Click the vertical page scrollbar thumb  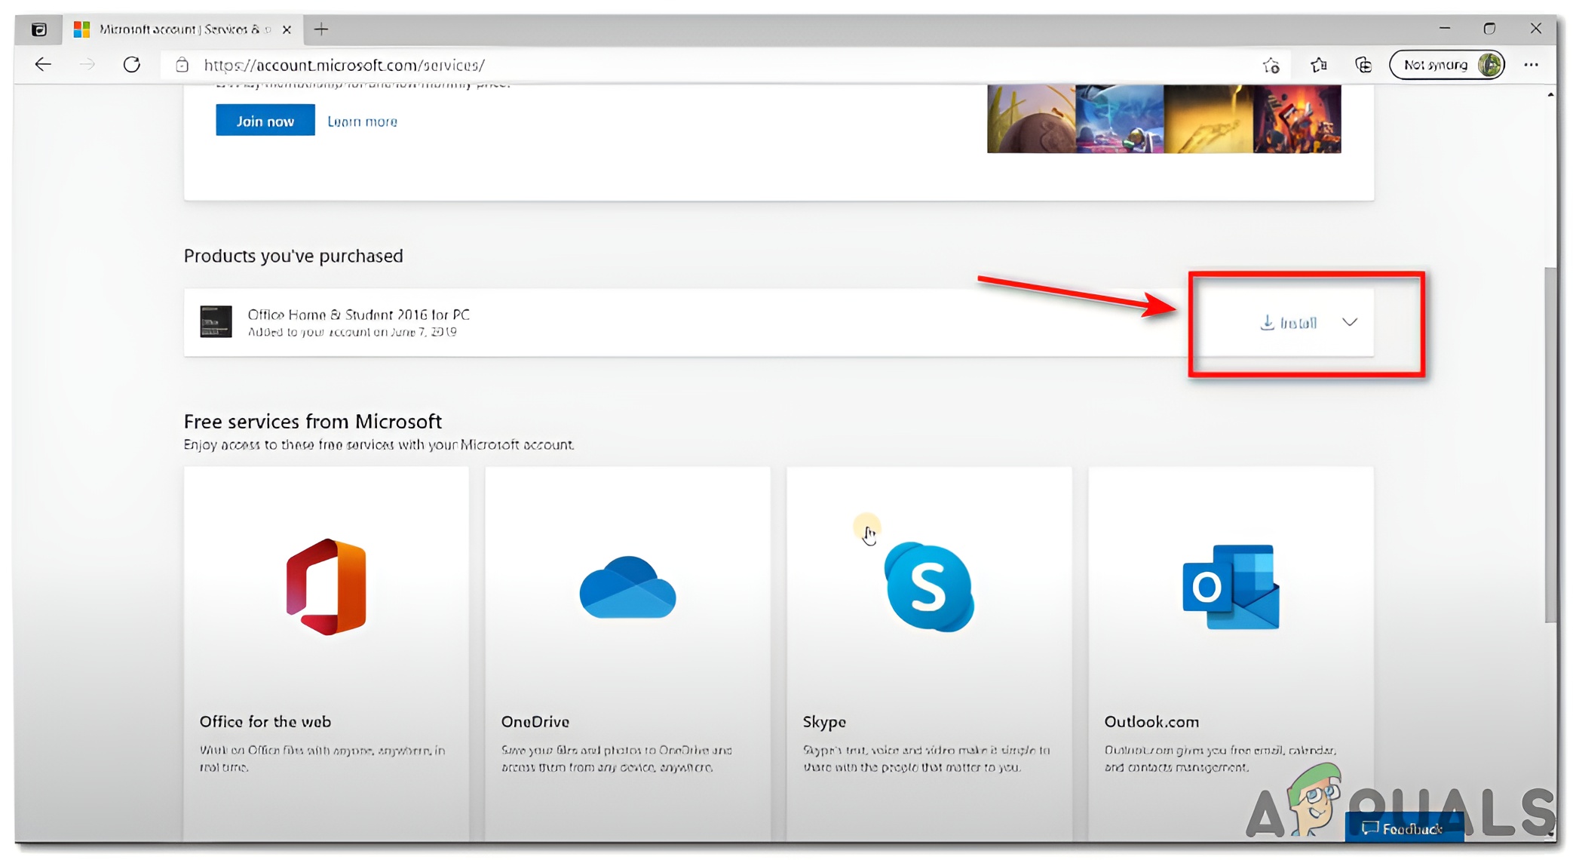(1550, 445)
